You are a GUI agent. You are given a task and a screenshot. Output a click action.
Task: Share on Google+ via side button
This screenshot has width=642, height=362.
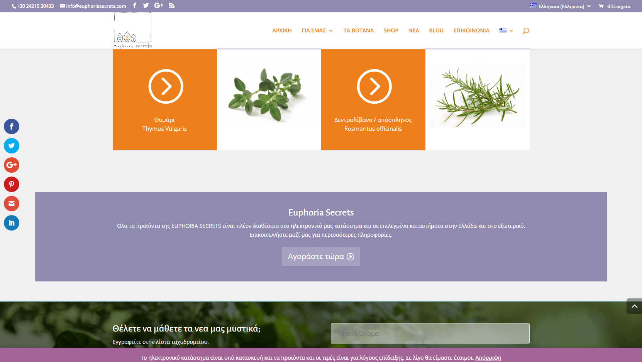(12, 165)
